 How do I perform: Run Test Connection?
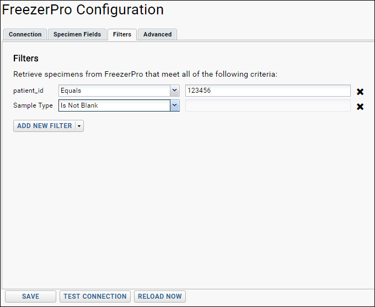click(x=95, y=297)
